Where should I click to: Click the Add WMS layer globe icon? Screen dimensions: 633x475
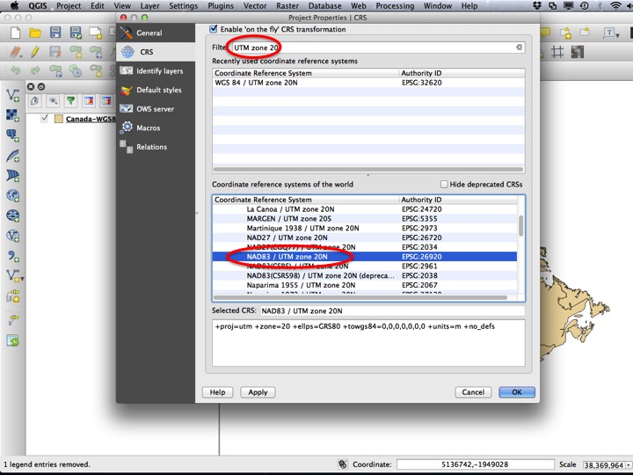(x=12, y=196)
